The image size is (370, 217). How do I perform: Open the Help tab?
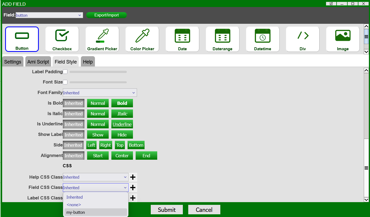pyautogui.click(x=88, y=61)
